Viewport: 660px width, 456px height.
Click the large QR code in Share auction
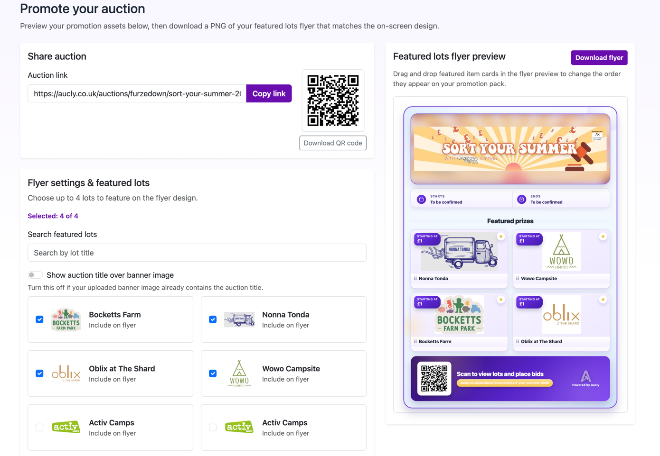333,100
